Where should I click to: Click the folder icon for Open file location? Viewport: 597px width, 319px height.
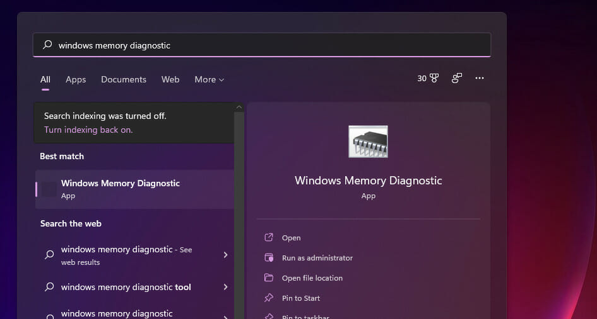coord(269,277)
